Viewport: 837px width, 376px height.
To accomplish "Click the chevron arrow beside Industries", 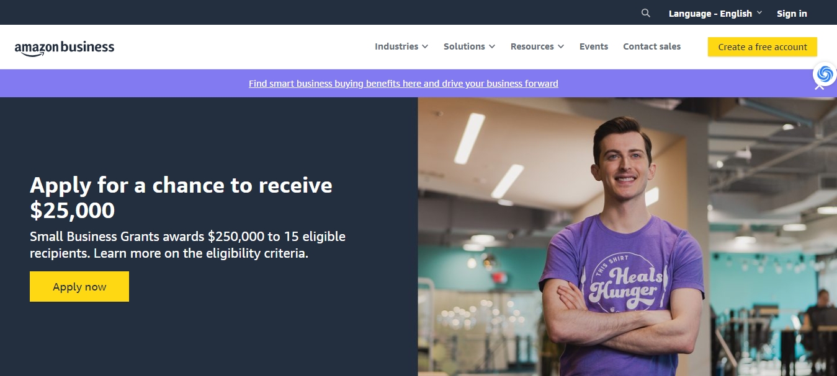I will coord(425,46).
